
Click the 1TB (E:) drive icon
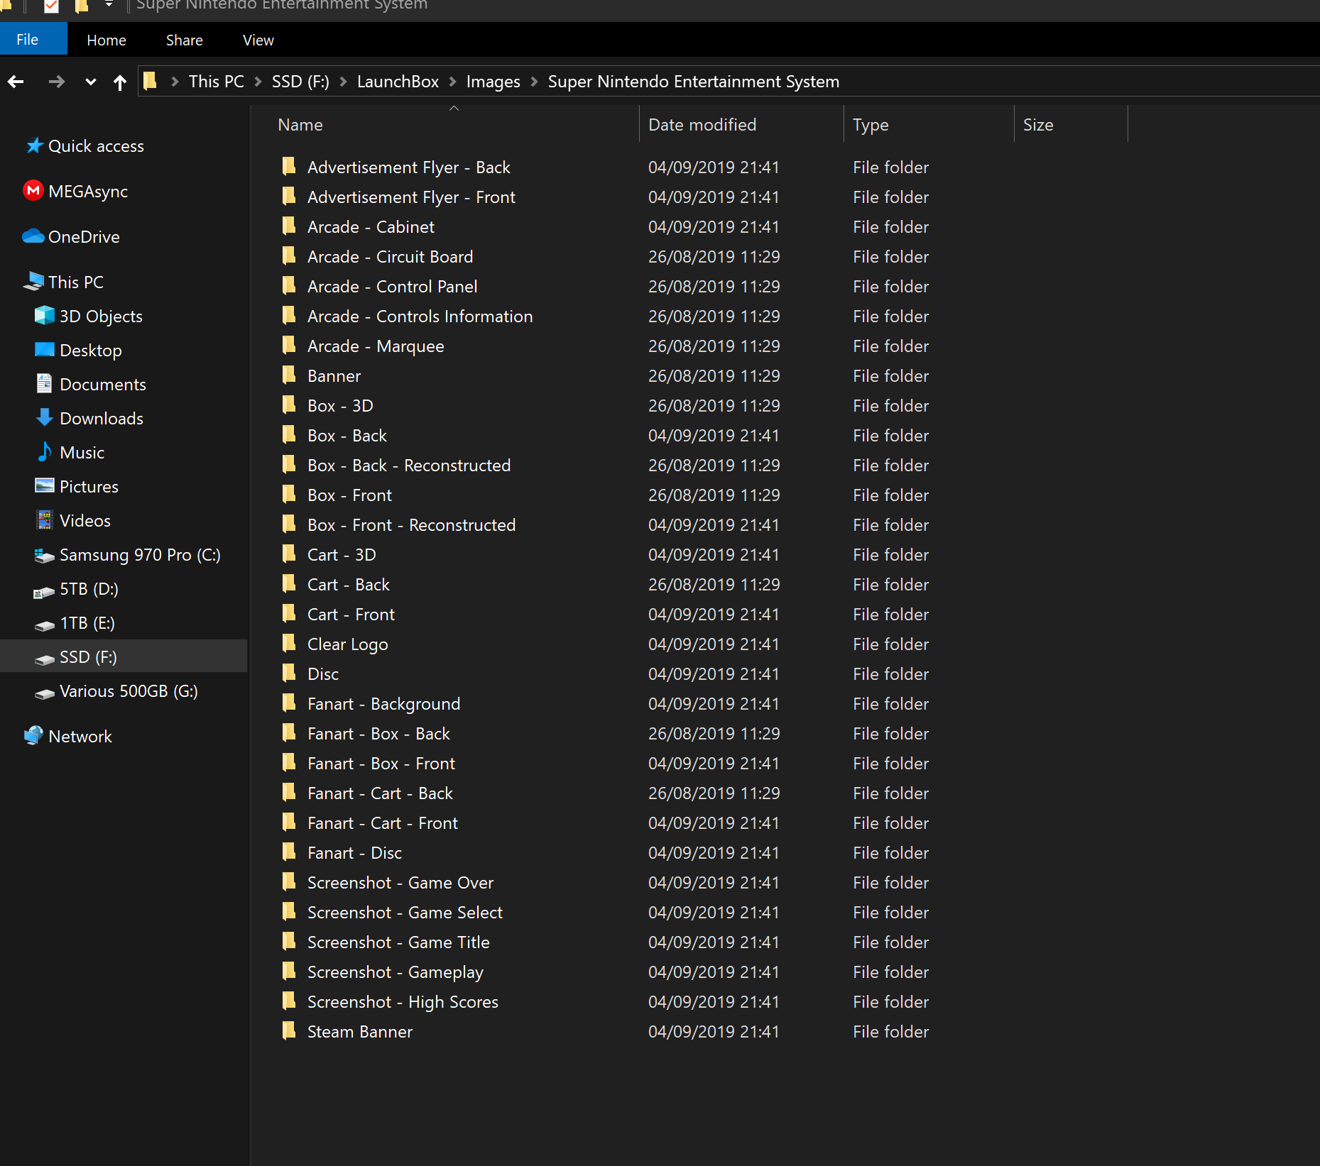coord(44,625)
